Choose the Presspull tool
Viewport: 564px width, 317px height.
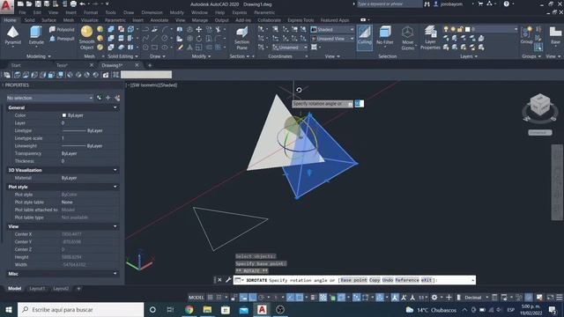[x=62, y=39]
